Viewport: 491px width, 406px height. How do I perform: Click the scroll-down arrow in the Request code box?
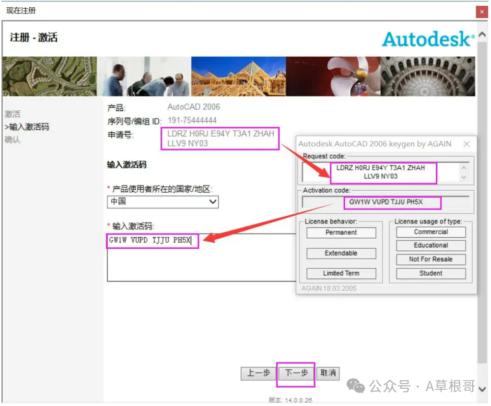tap(463, 177)
